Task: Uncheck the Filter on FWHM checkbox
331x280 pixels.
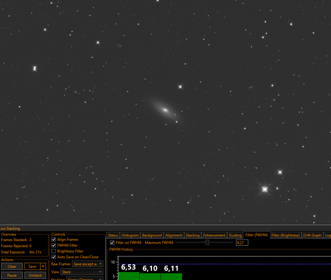Action: coord(112,243)
